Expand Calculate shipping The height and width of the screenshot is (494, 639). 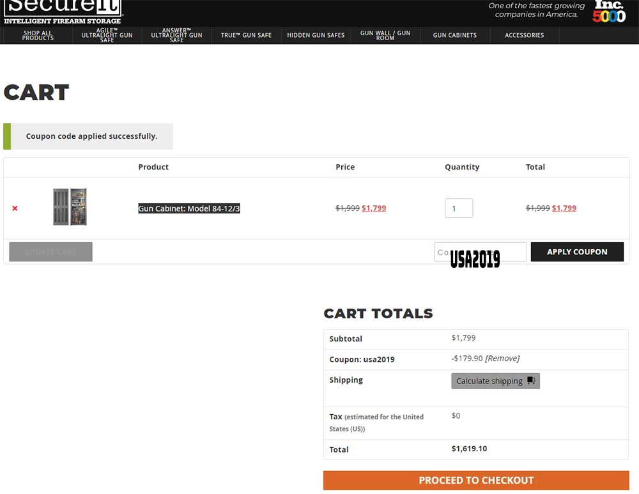point(496,381)
